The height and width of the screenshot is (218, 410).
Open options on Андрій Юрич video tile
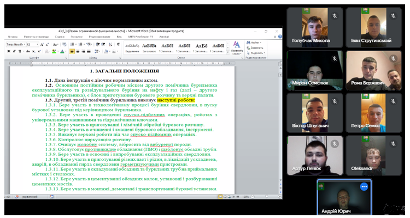(364, 186)
